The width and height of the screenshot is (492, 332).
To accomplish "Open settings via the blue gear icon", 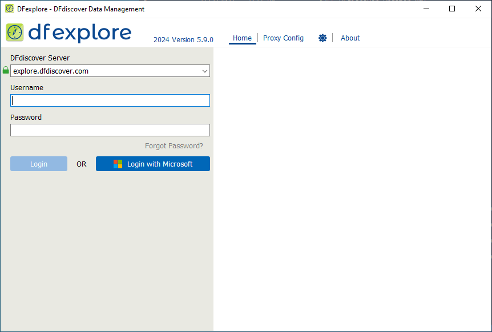I will coord(322,38).
